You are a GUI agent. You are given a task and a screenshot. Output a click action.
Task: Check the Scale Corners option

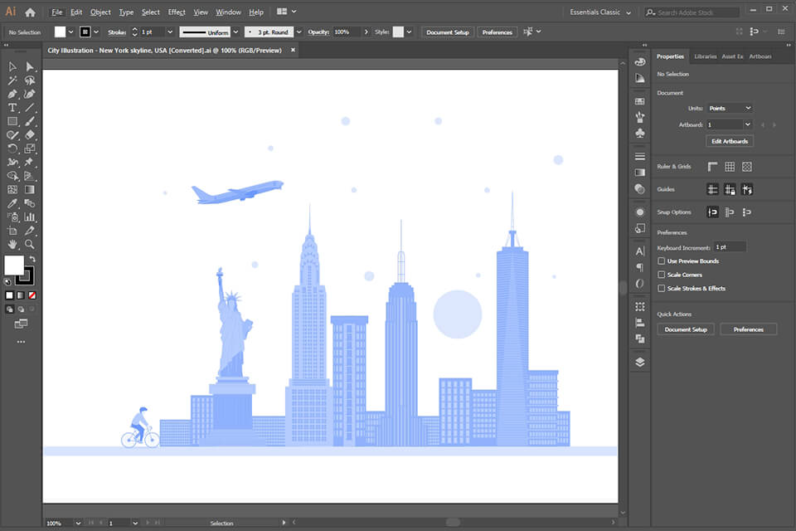[x=661, y=275]
